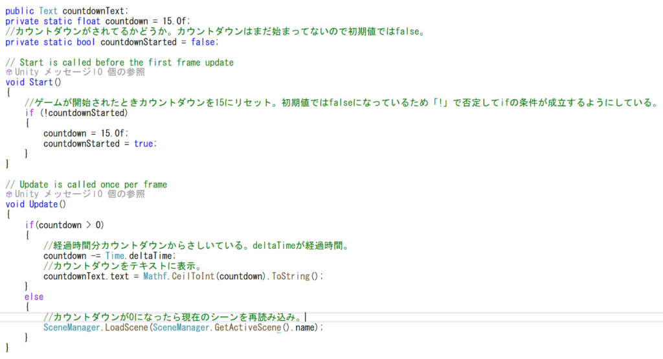The image size is (663, 359).
Task: Click the Unity cube icon above void Update
Action: click(9, 194)
